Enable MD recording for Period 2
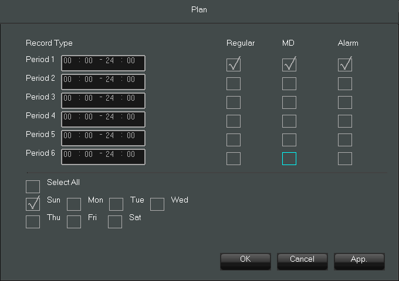 (289, 84)
